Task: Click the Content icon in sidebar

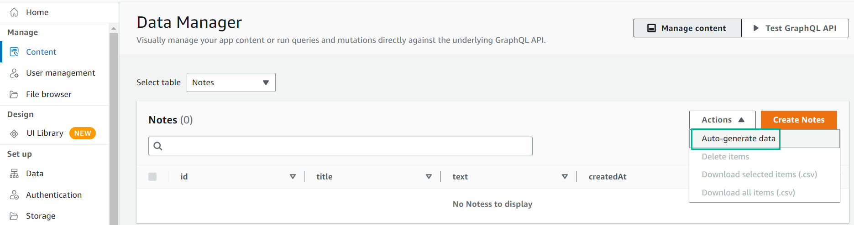Action: coord(14,52)
